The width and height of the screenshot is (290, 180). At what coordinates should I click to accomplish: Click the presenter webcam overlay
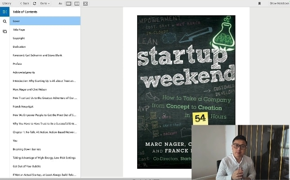(240, 152)
